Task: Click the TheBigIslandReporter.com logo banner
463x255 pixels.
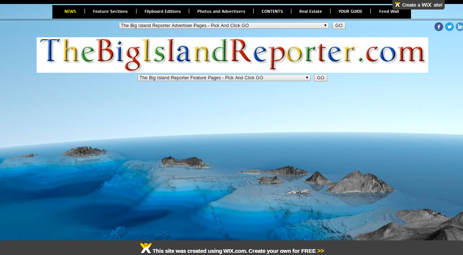Action: [232, 55]
